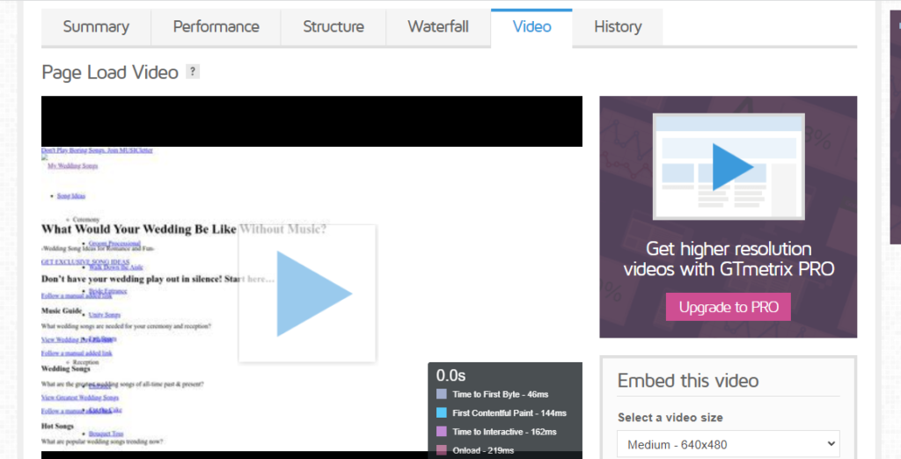Click the Time to First Byte - 46ms label

(500, 394)
